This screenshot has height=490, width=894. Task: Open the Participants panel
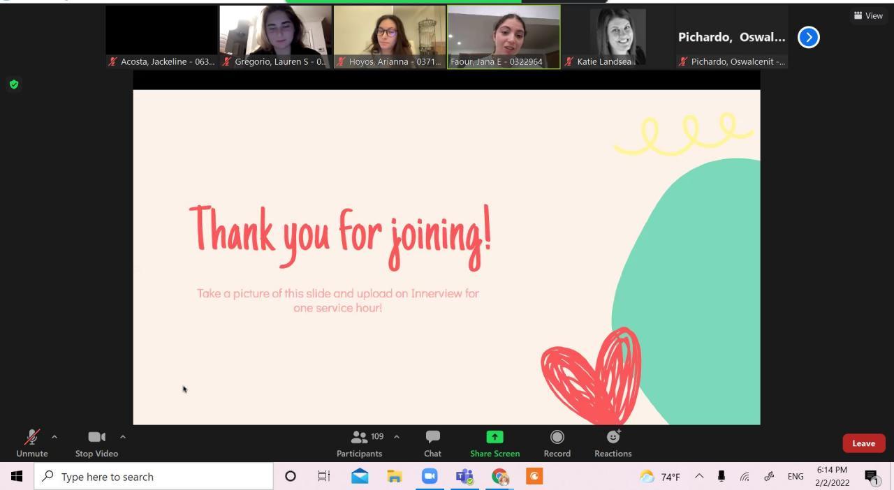[x=359, y=444]
